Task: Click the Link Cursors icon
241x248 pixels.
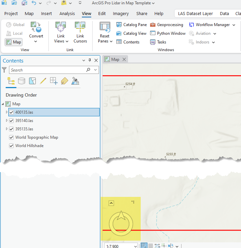Action: [80, 27]
